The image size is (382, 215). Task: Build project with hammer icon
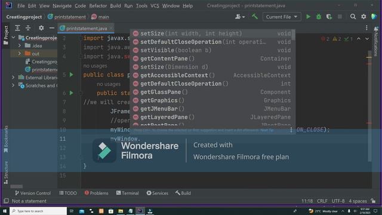pos(255,17)
